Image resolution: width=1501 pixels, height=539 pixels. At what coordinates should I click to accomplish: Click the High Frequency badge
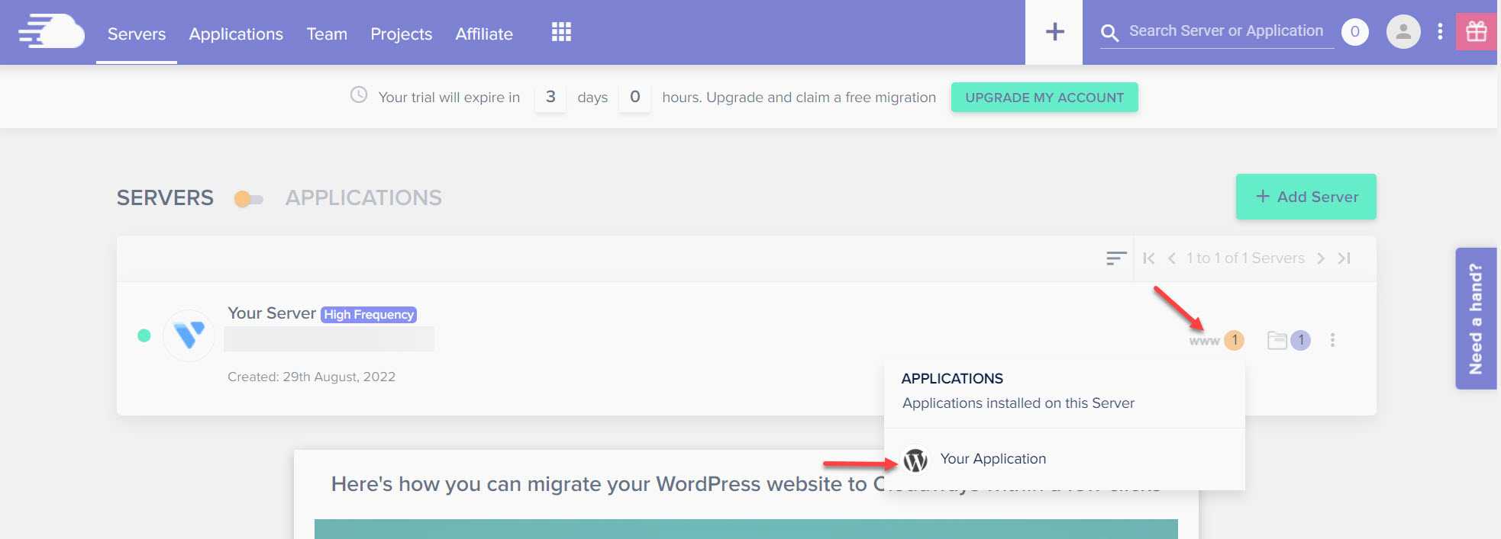pos(369,314)
